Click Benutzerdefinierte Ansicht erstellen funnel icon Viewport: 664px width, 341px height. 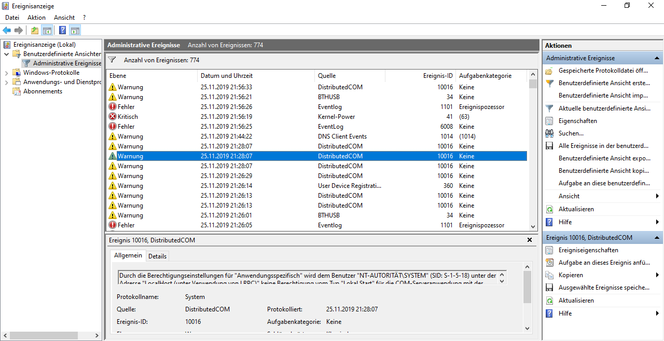point(549,83)
